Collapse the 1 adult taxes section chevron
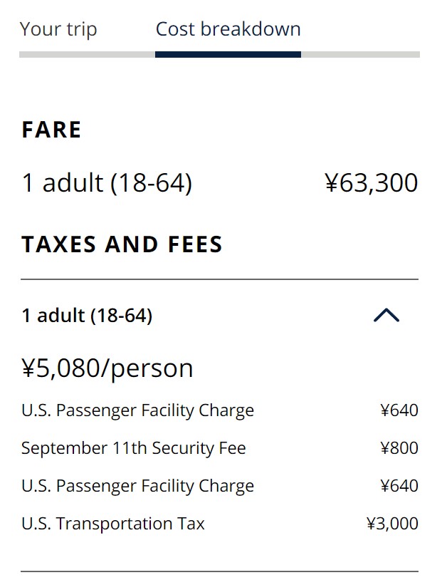The image size is (442, 585). pos(386,316)
